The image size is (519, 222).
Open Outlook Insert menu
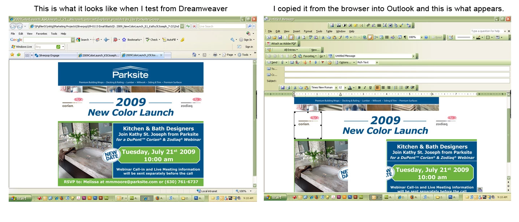coord(296,31)
